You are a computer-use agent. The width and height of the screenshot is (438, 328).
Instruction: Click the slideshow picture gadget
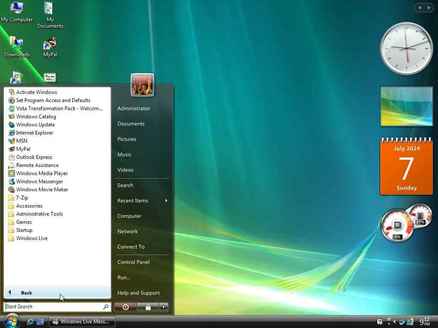point(406,106)
